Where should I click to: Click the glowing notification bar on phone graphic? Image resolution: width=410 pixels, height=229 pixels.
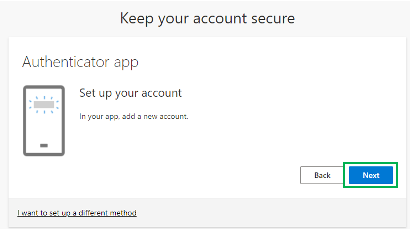pos(44,105)
